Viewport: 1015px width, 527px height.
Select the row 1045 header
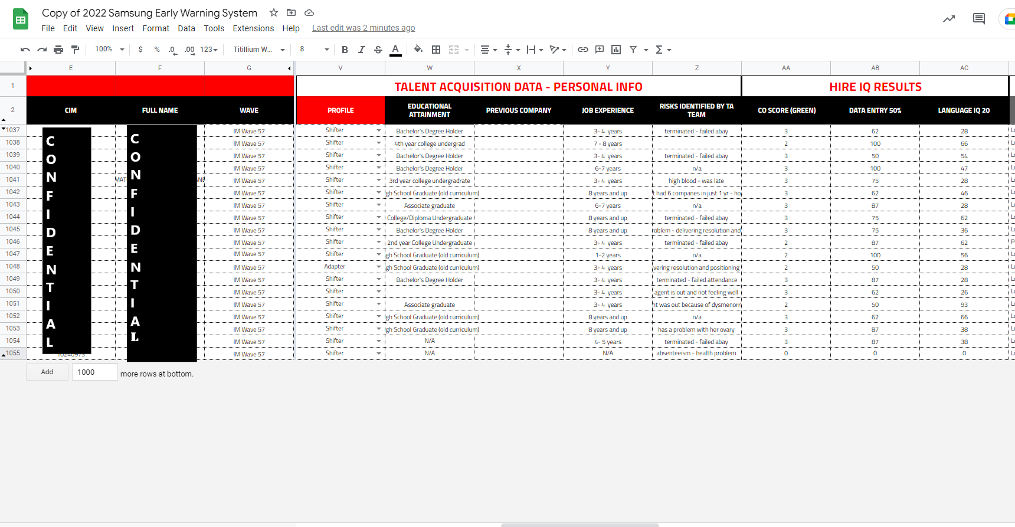13,229
